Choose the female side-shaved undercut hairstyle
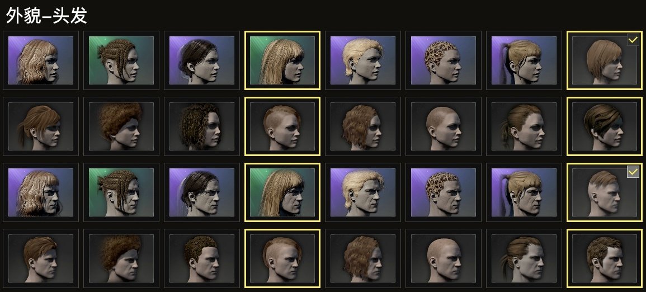This screenshot has width=646, height=292. tap(282, 126)
